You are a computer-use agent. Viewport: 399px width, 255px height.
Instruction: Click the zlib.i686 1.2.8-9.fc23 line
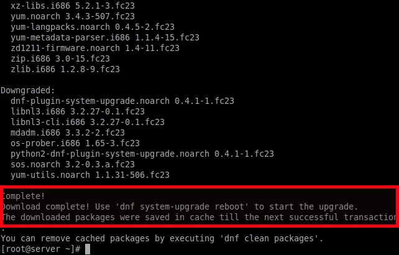pyautogui.click(x=65, y=69)
